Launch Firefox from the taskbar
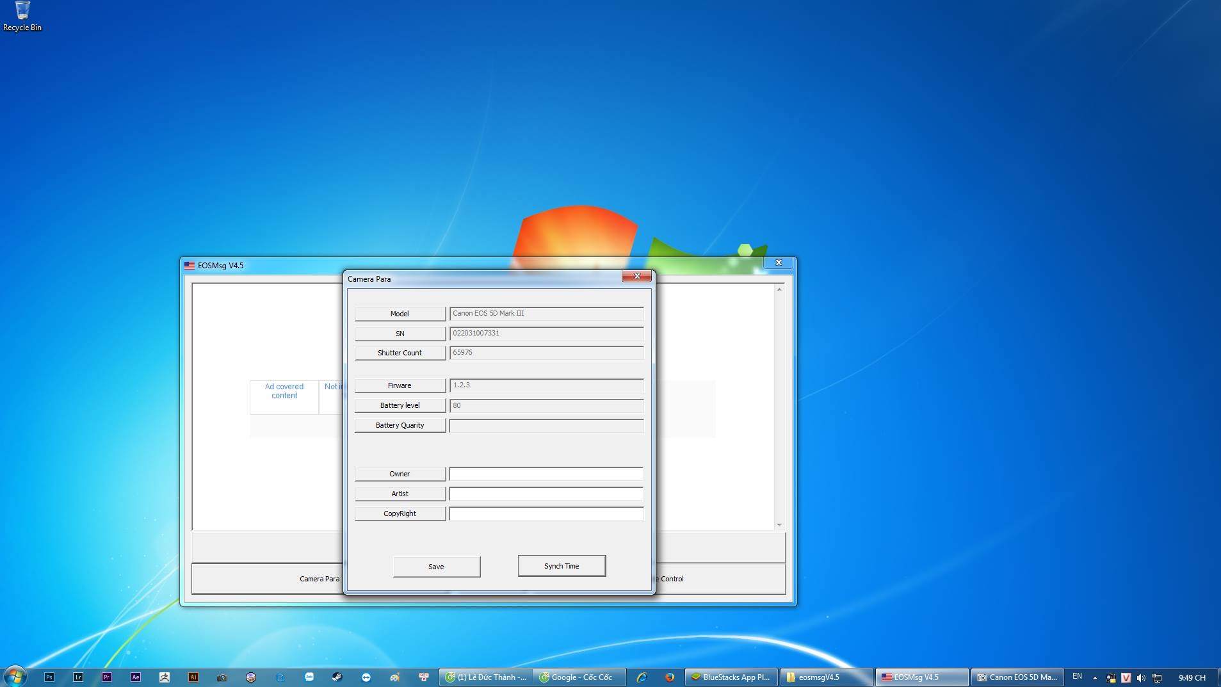 pos(669,677)
